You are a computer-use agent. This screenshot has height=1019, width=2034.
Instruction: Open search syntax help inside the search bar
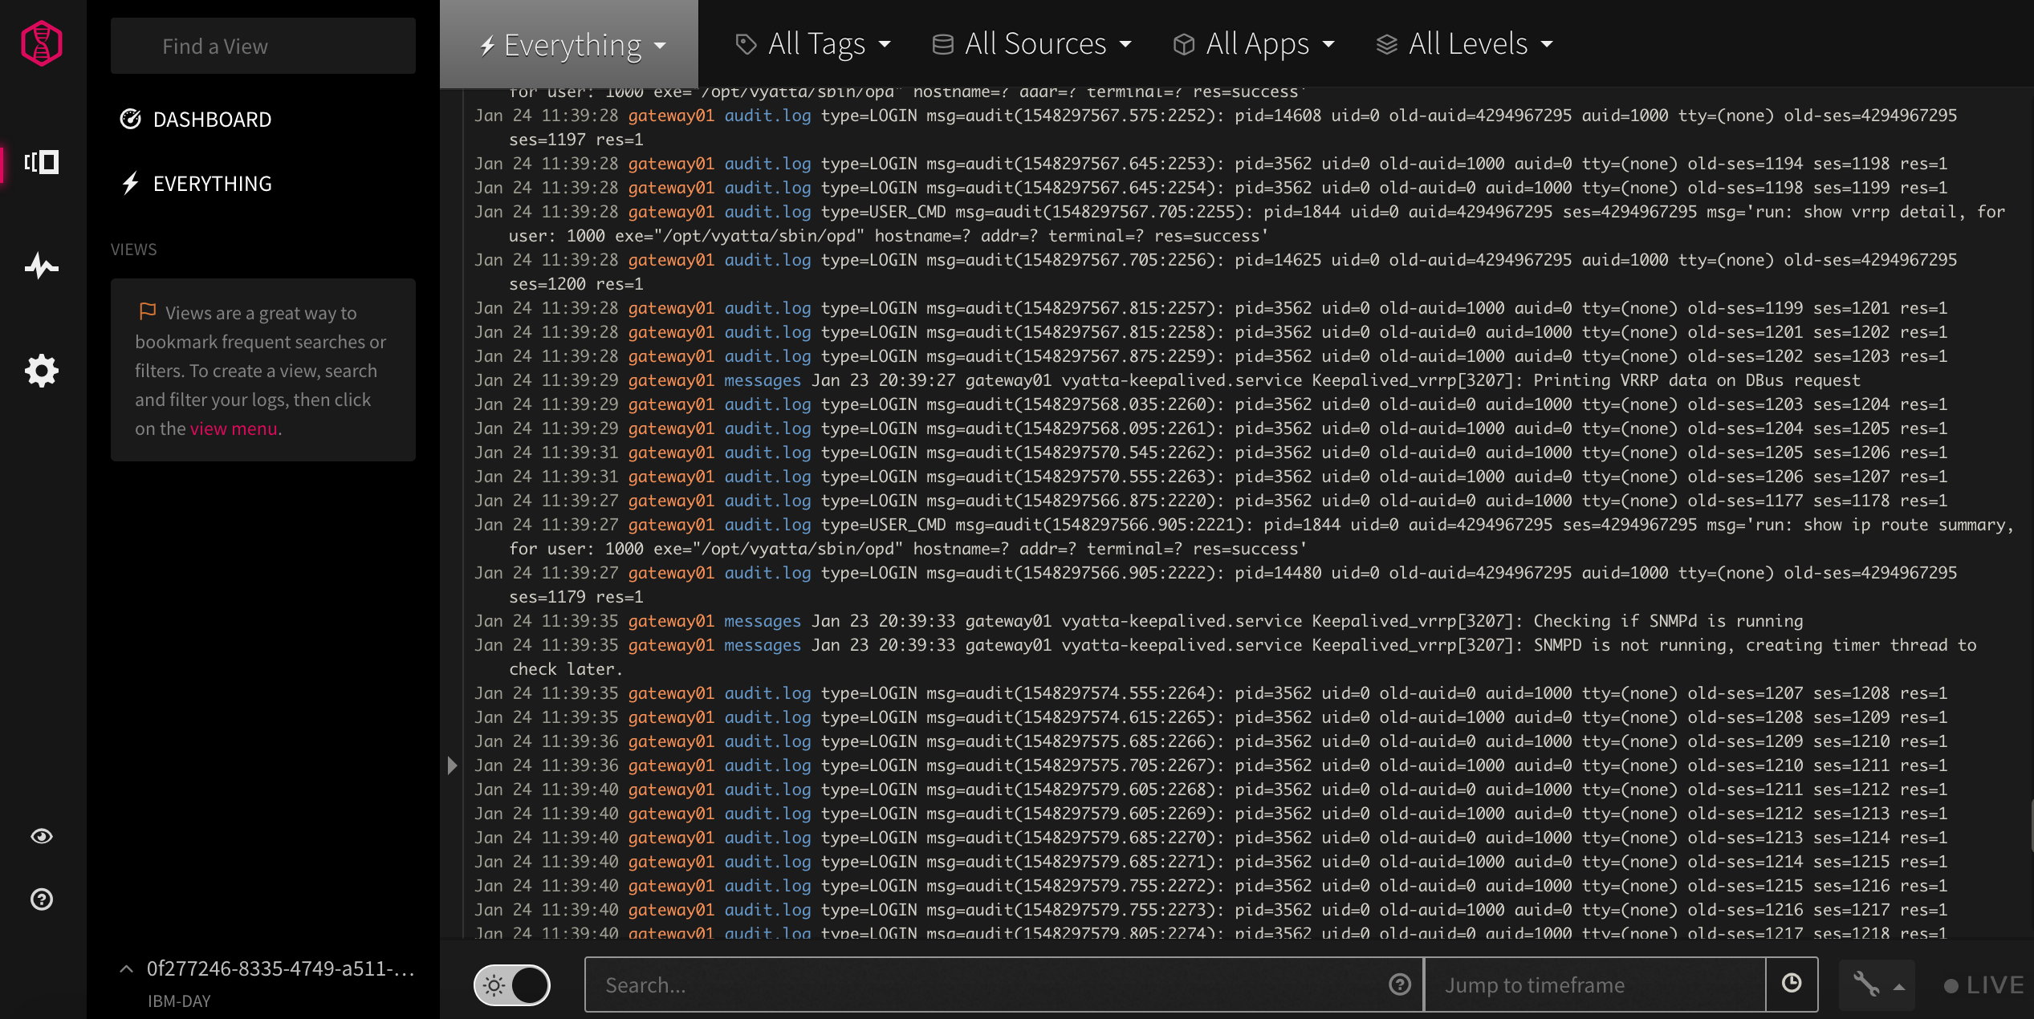(x=1399, y=984)
